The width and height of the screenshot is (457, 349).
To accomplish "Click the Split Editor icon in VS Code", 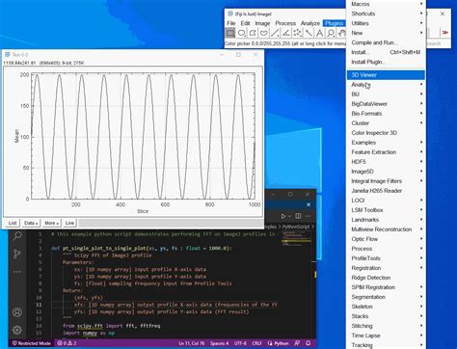I will click(298, 216).
